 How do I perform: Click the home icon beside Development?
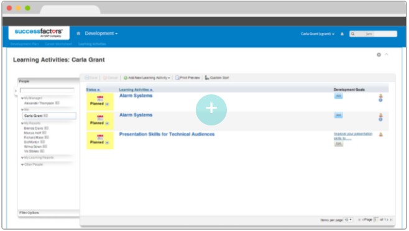click(78, 34)
